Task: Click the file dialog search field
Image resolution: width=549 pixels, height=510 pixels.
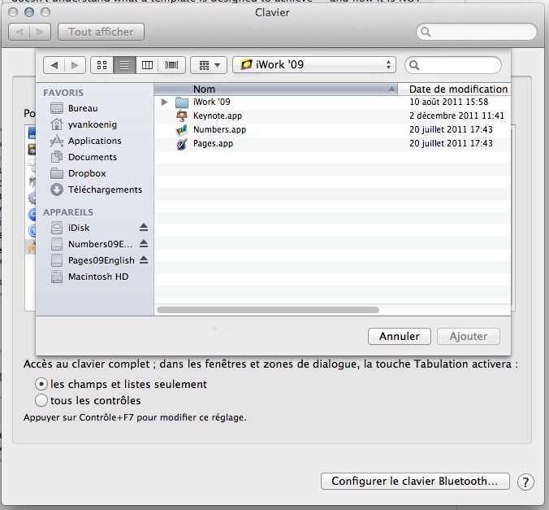Action: click(x=453, y=65)
